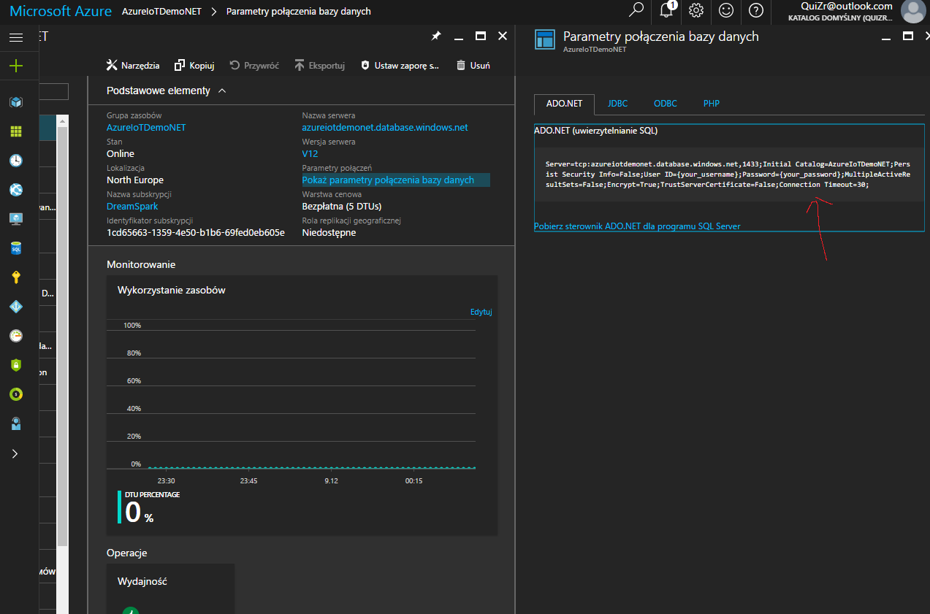Switch to the JDBC tab

coord(617,104)
